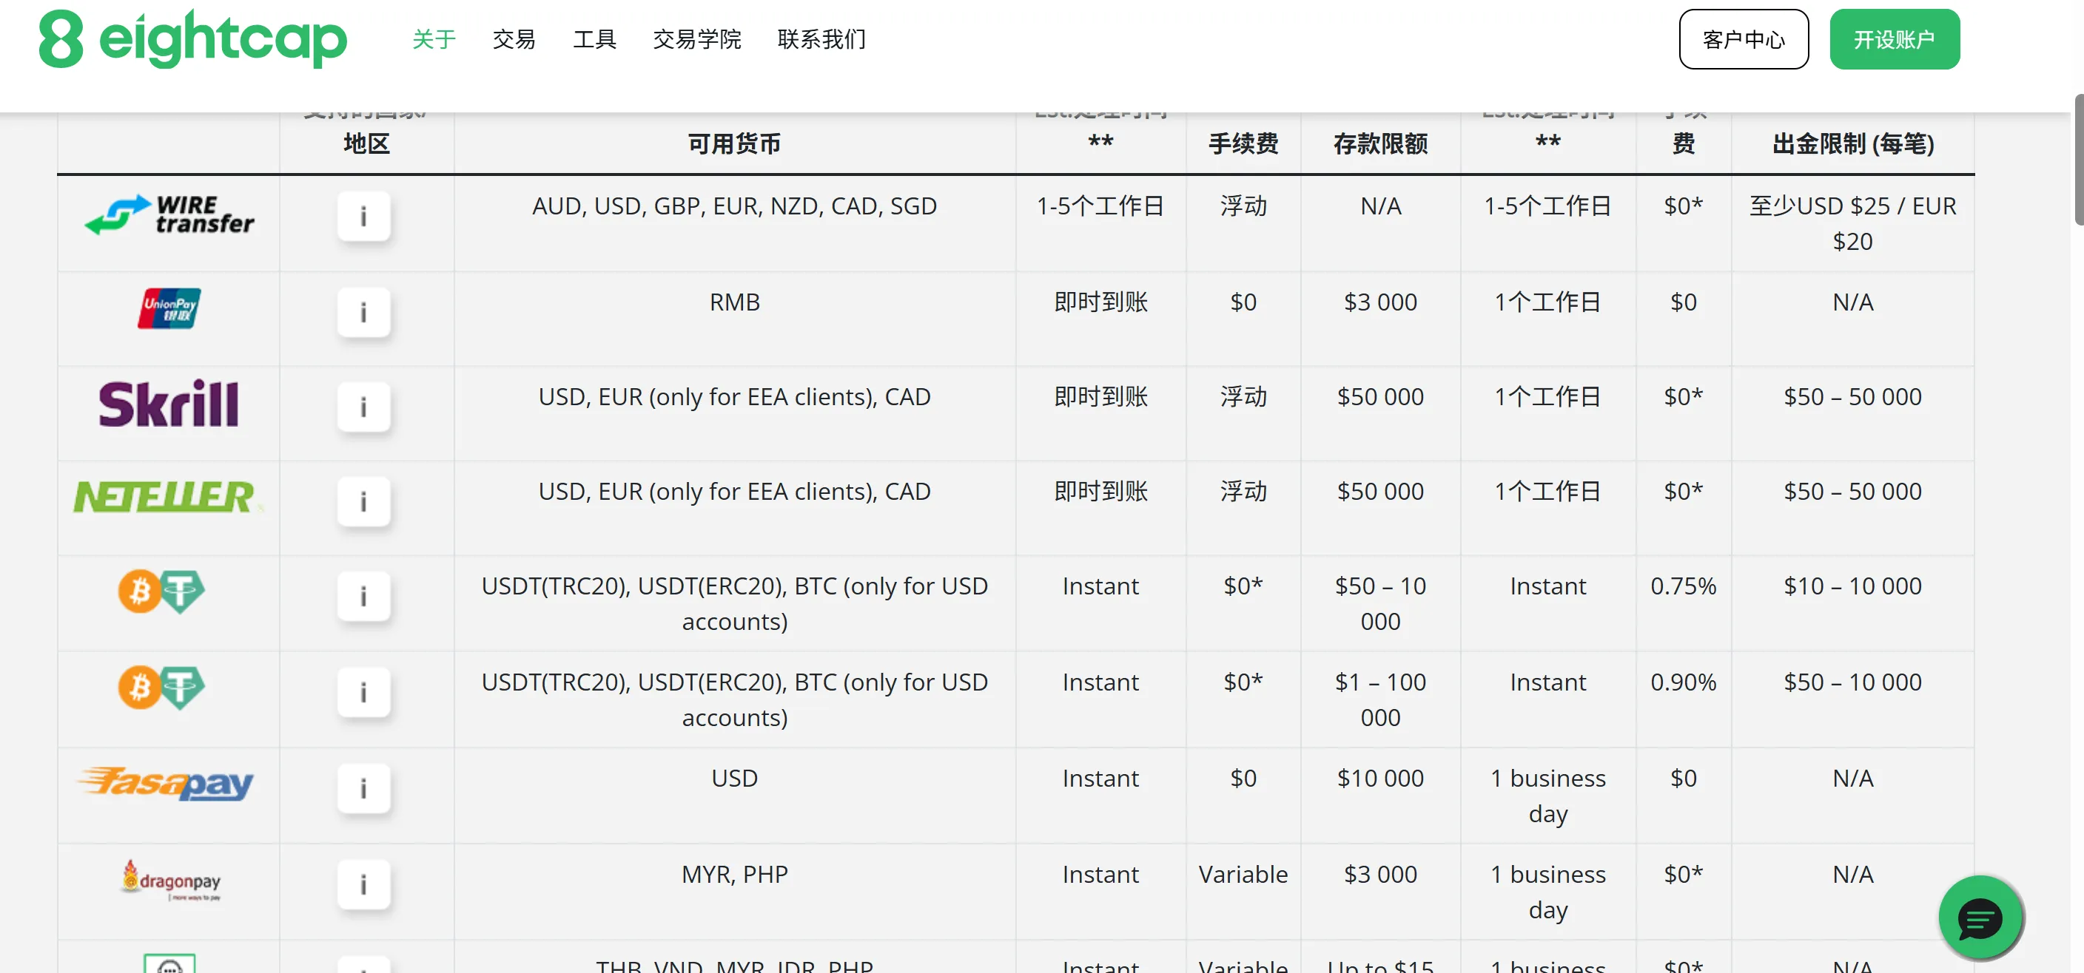Click the page vertical scrollbar
This screenshot has width=2084, height=973.
click(x=2077, y=158)
